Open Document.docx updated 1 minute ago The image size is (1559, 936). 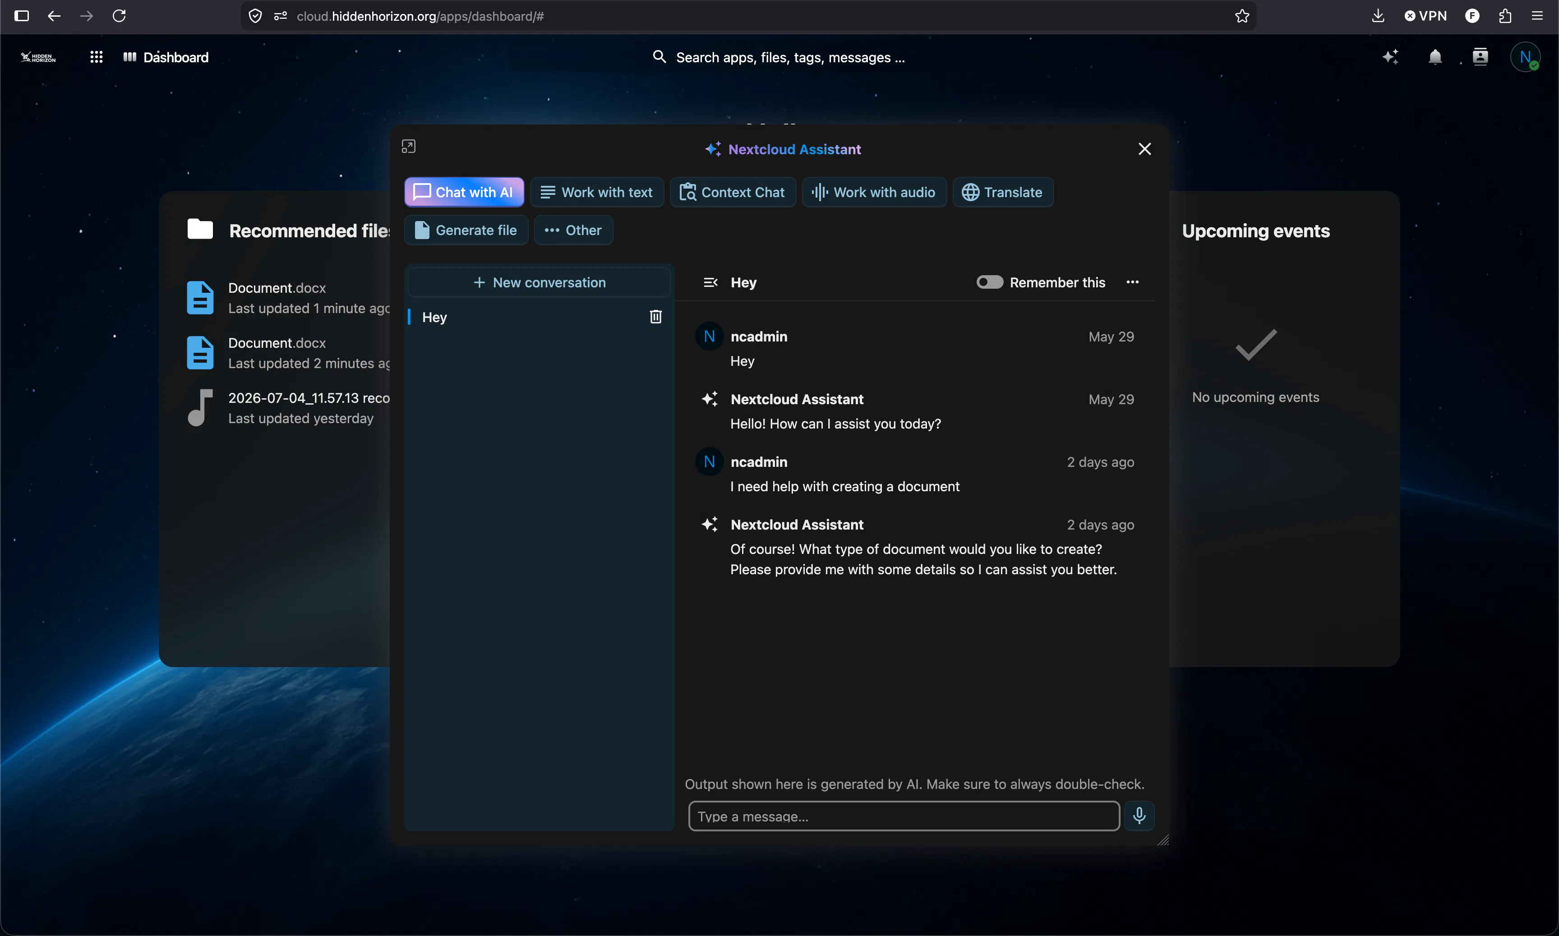tap(288, 298)
